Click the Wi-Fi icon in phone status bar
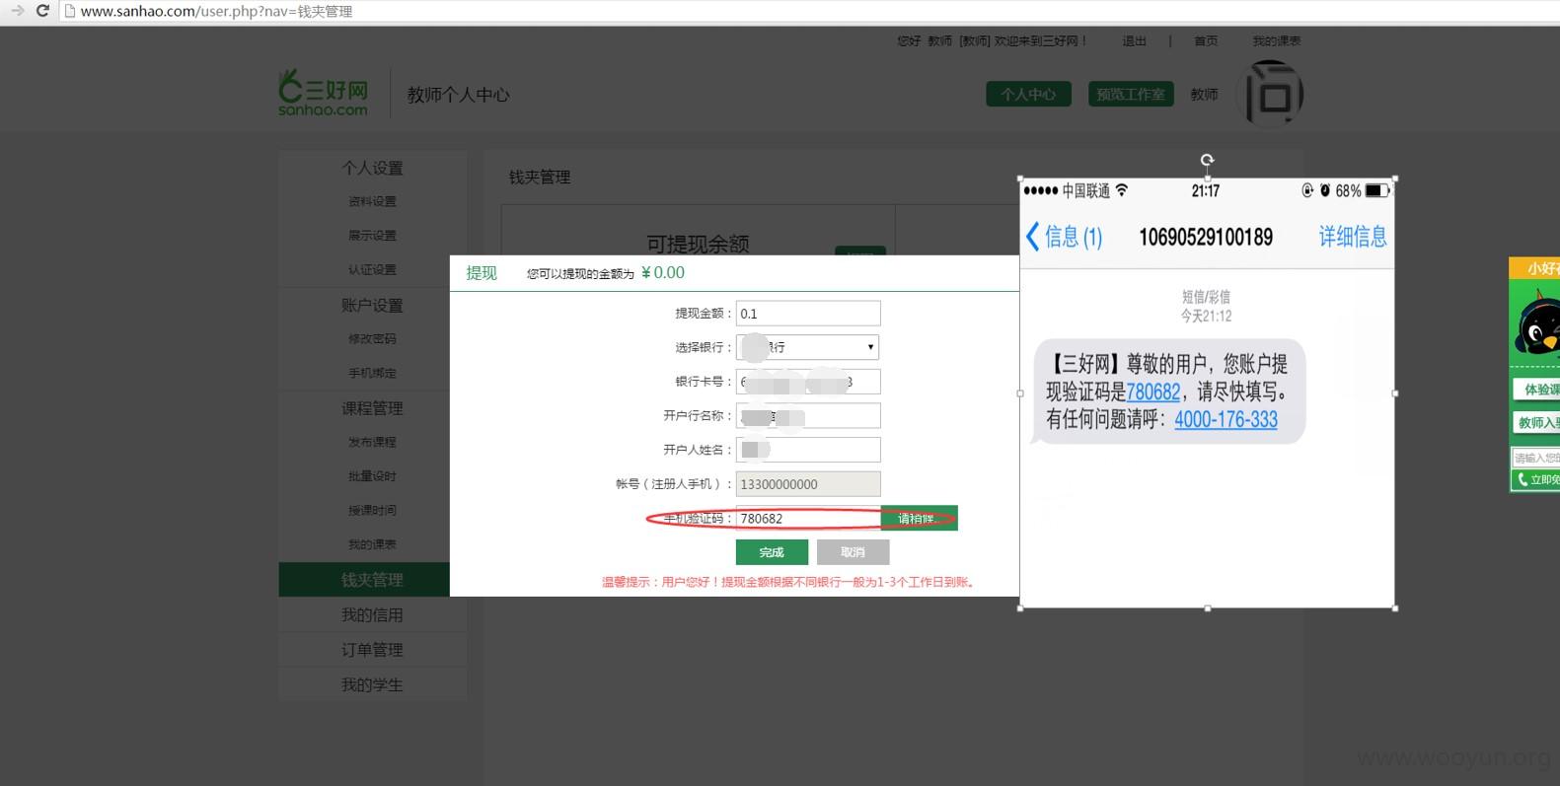The height and width of the screenshot is (786, 1560). pos(1122,190)
